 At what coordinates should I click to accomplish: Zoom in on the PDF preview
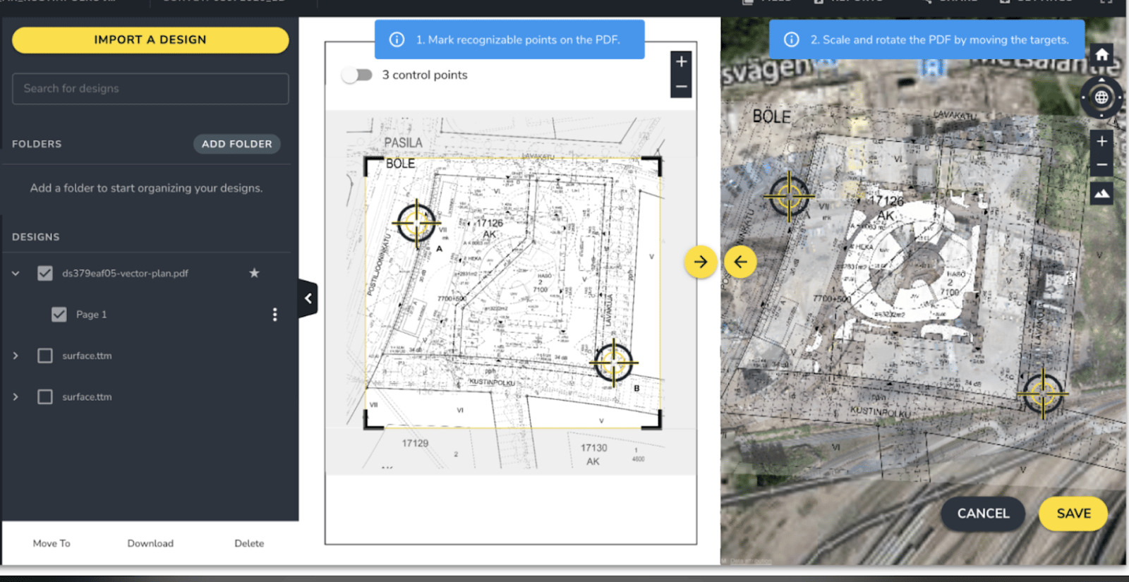click(x=681, y=62)
